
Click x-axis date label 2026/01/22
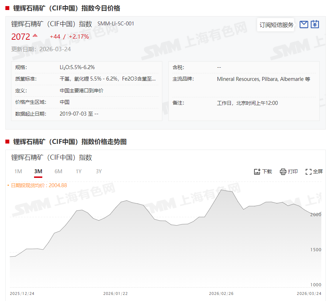[115, 293]
